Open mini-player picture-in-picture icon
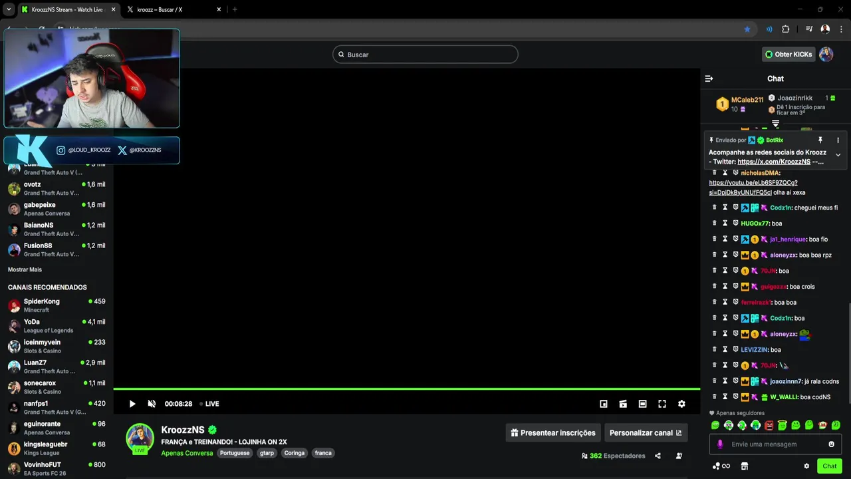This screenshot has width=851, height=479. (604, 404)
